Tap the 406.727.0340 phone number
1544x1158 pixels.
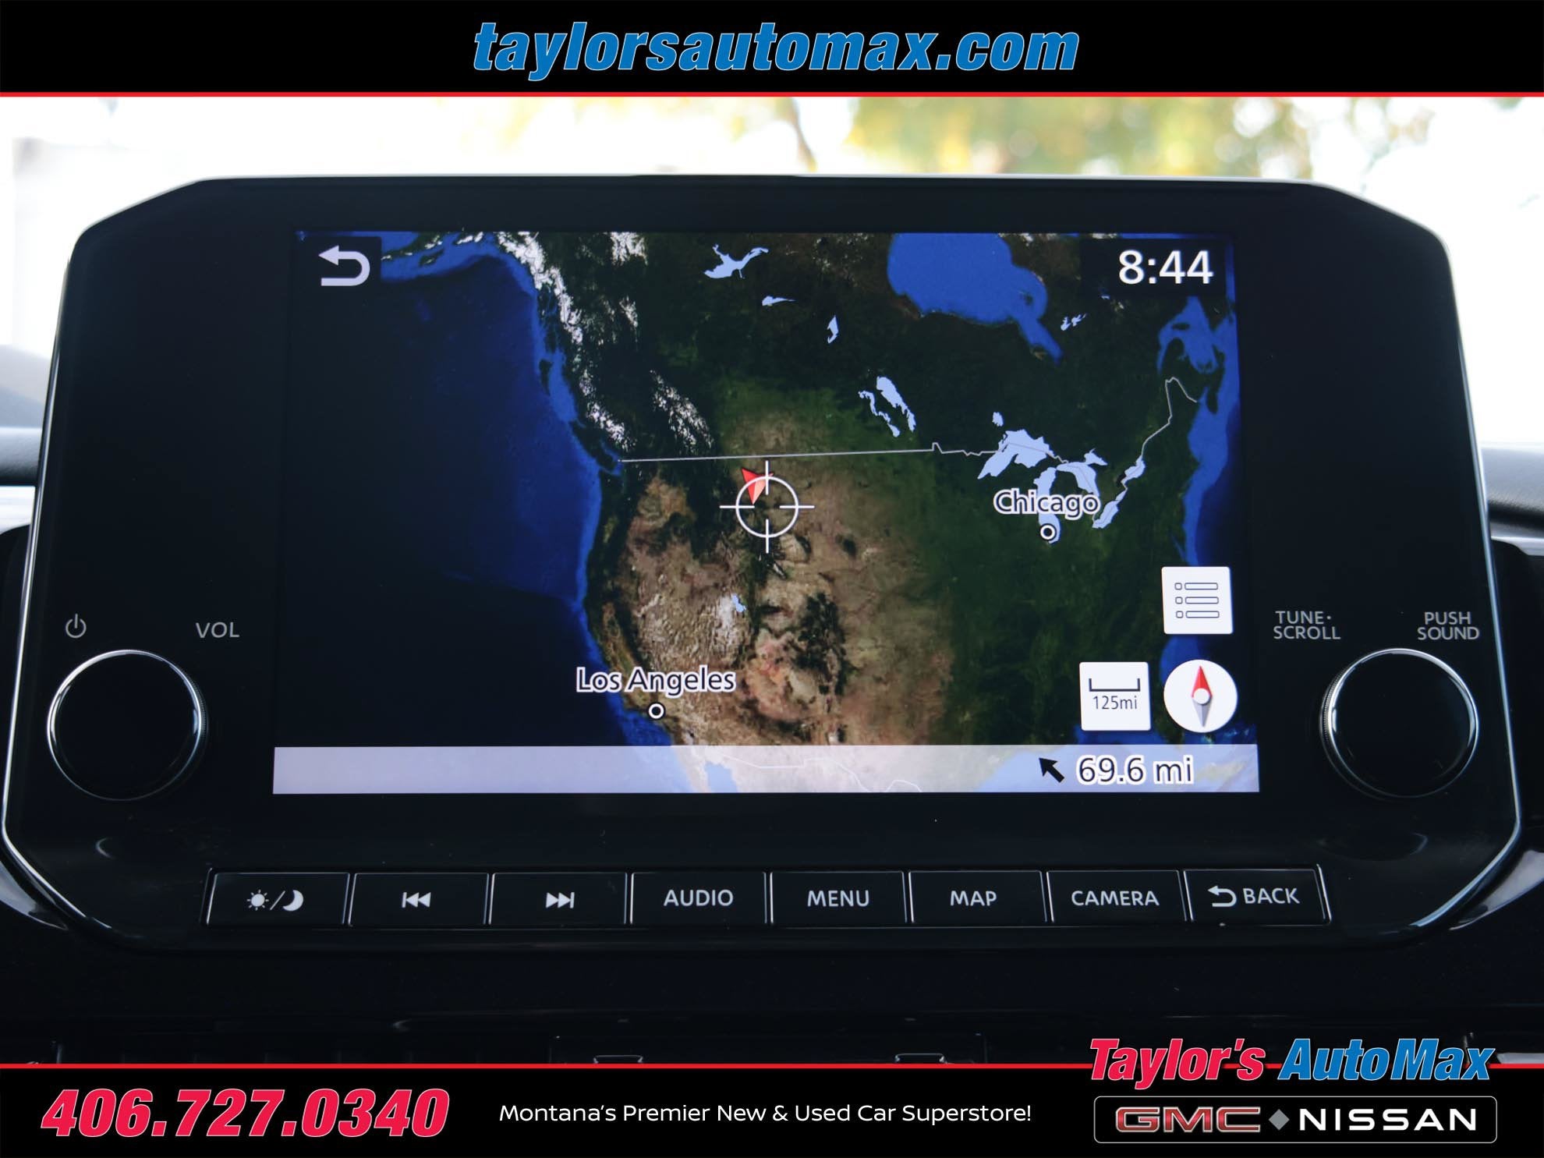point(245,1114)
